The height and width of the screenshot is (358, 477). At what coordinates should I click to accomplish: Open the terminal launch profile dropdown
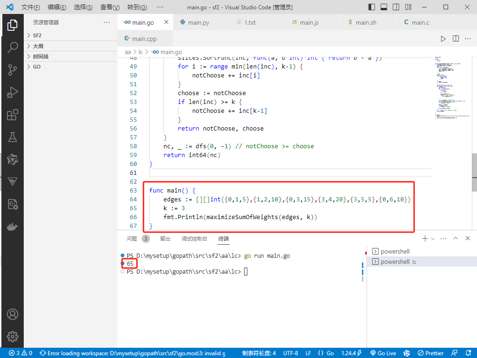click(433, 239)
